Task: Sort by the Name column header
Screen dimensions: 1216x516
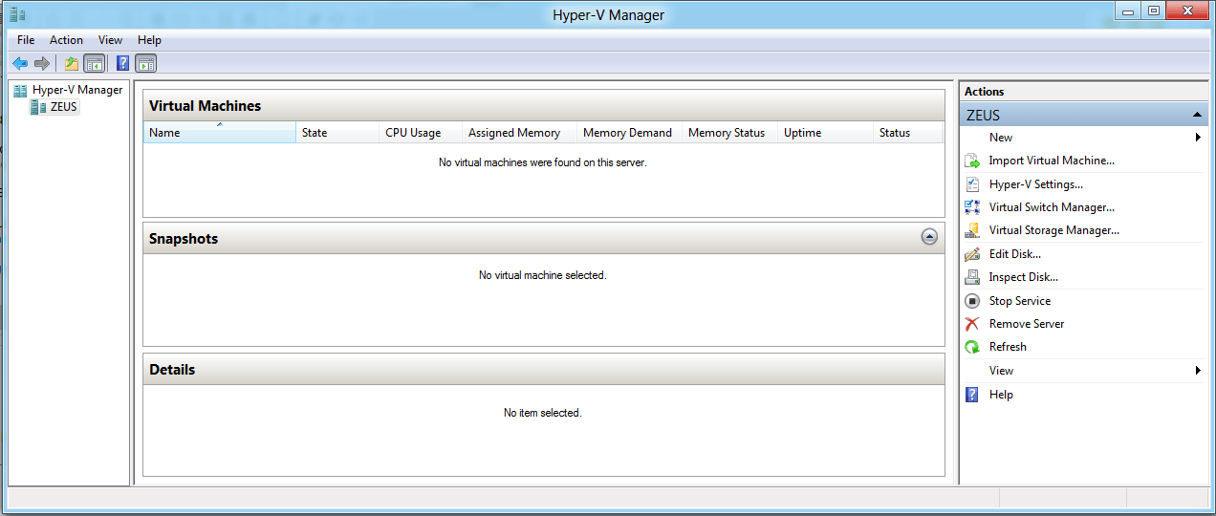Action: 219,133
